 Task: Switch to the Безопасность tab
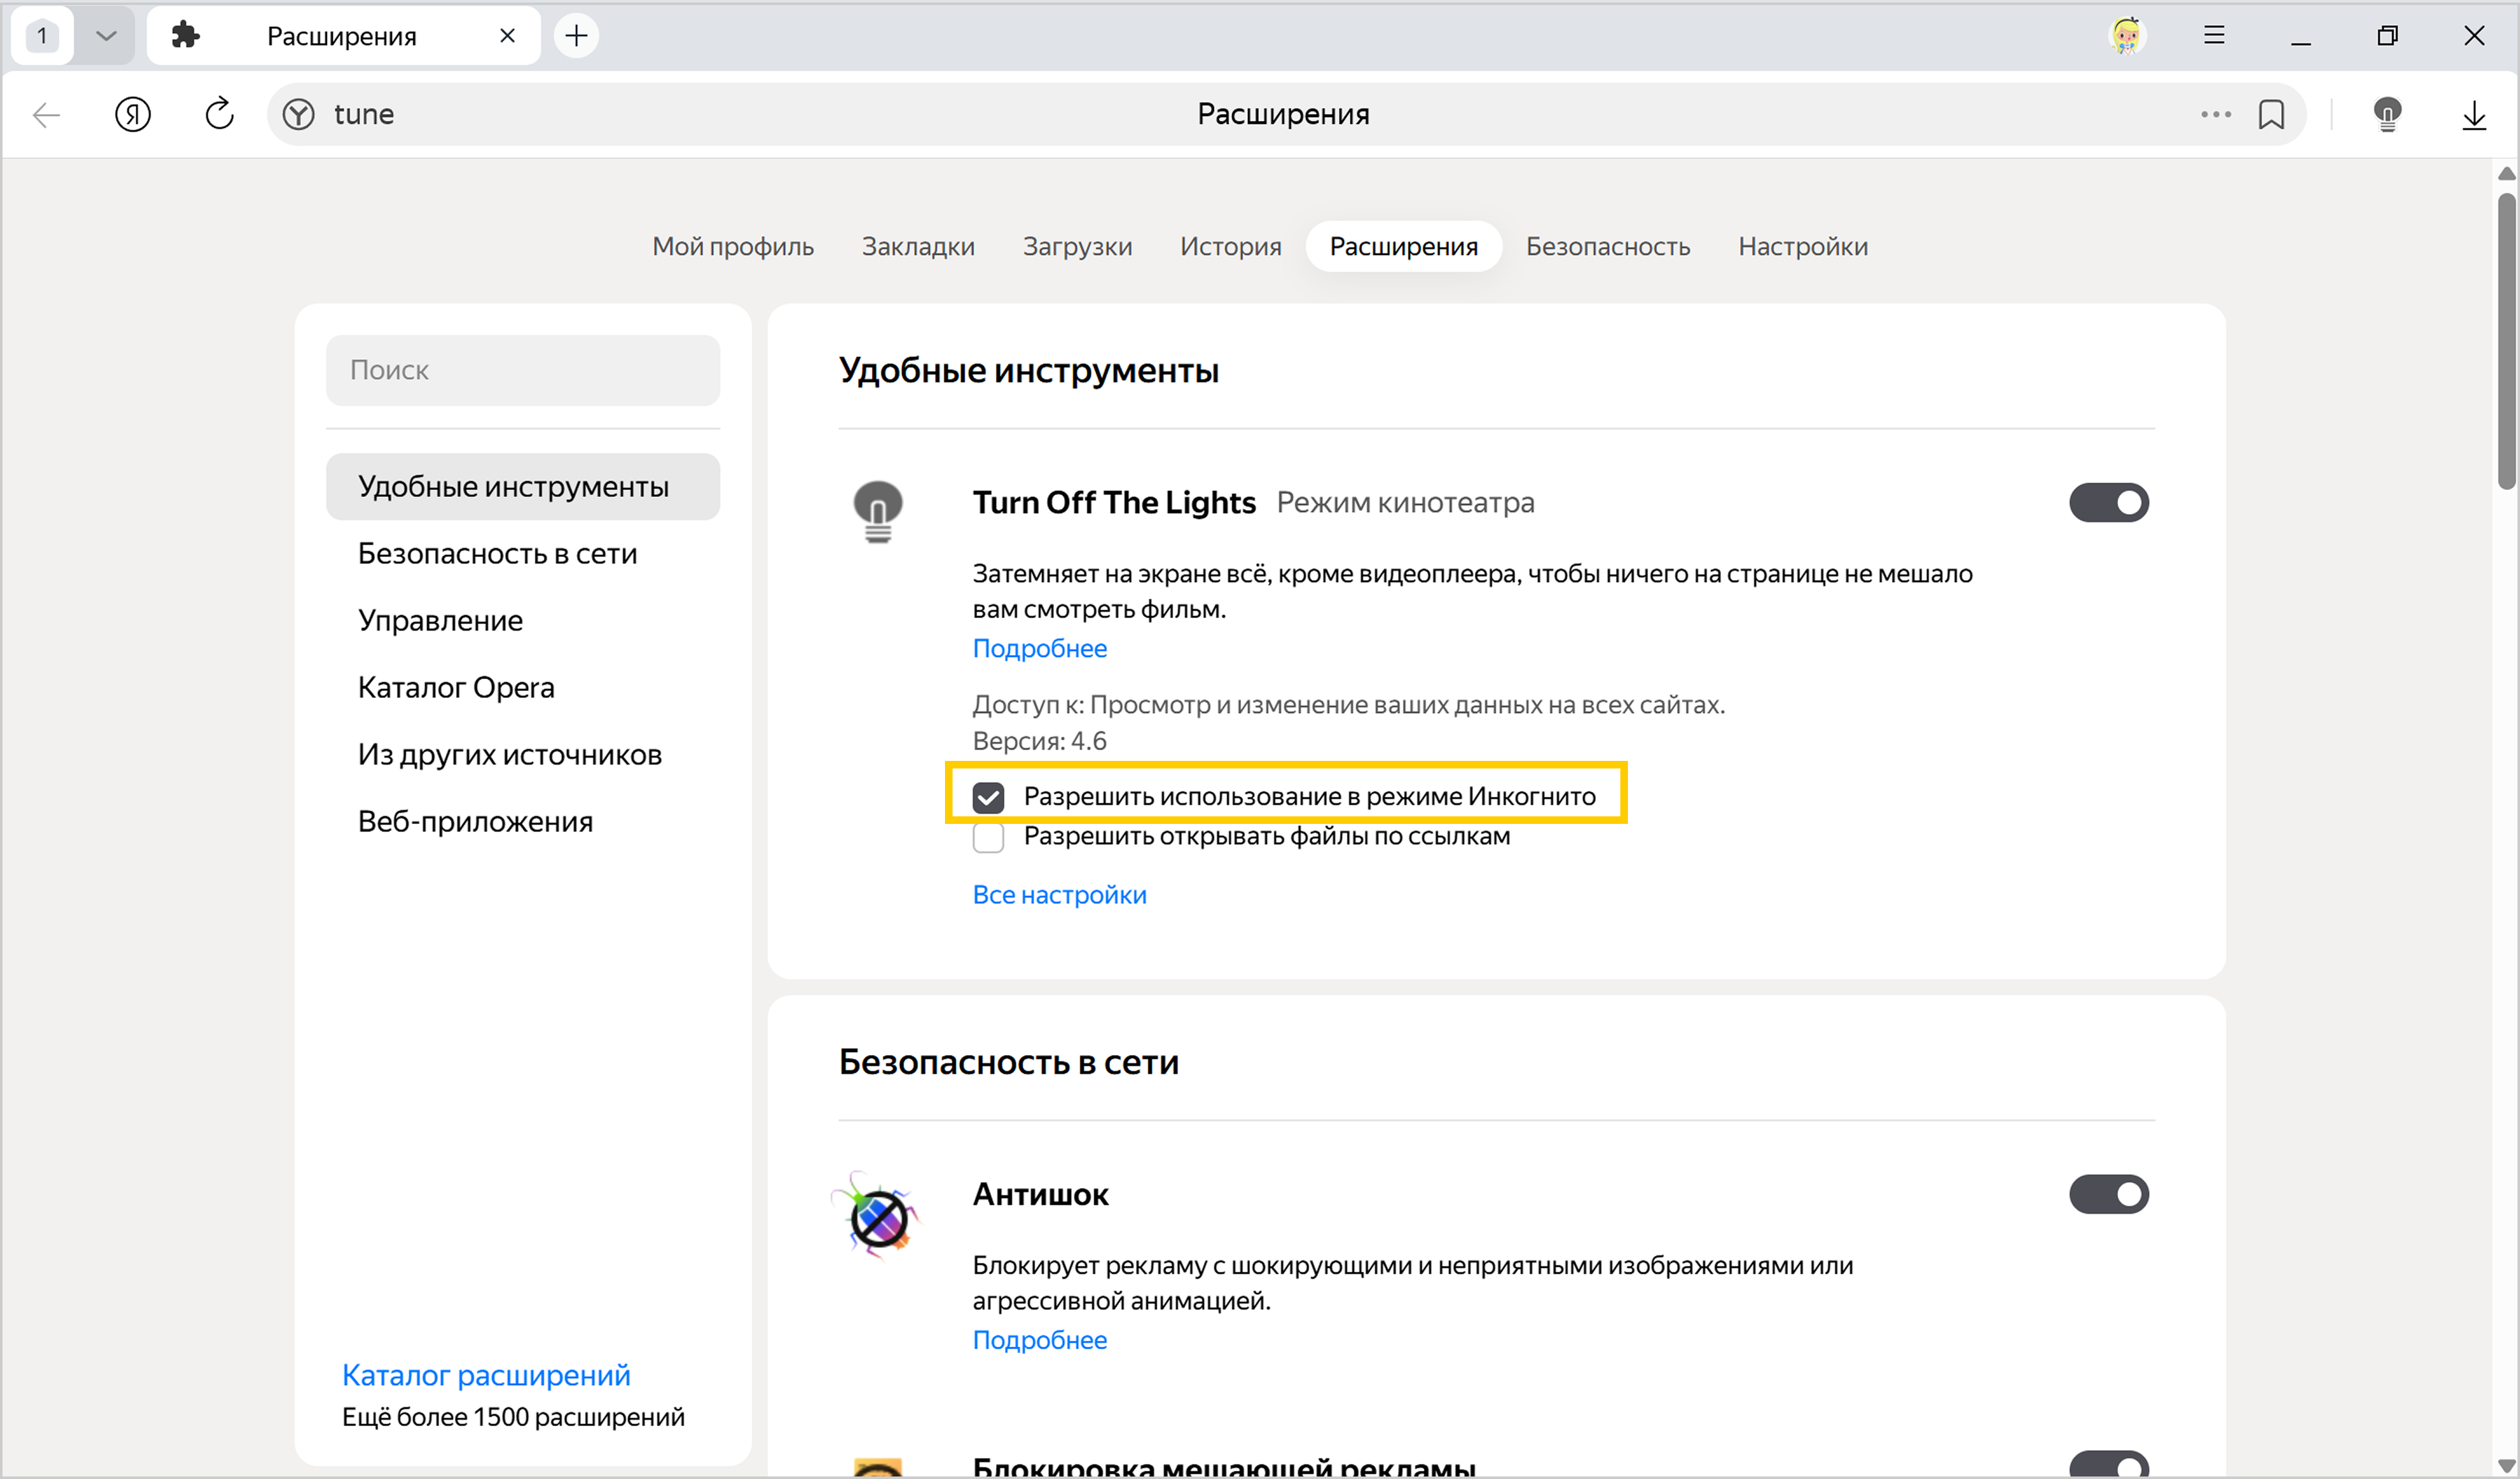coord(1607,246)
